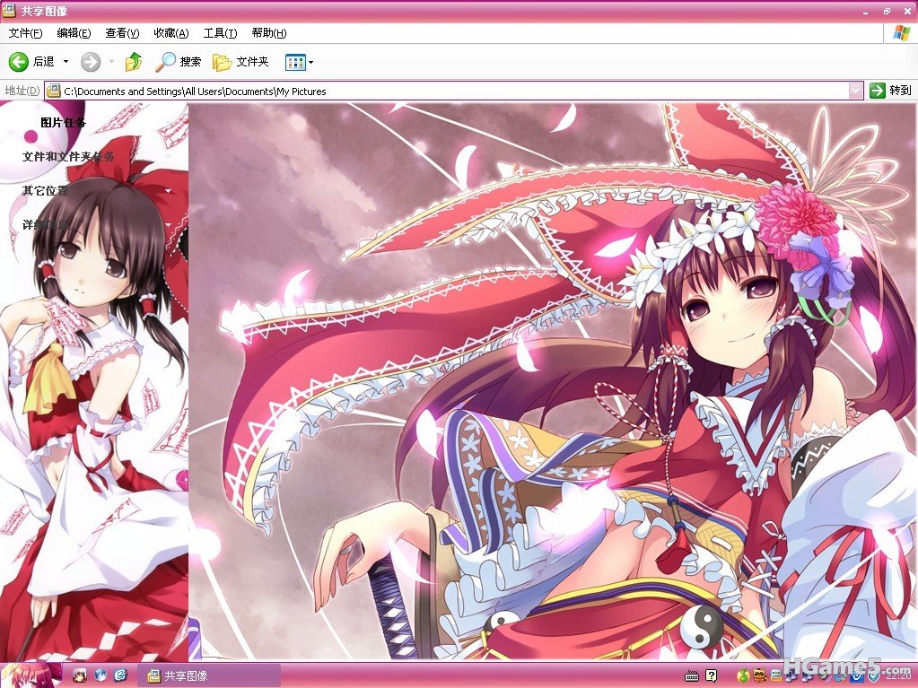Click the 转到 Go button
This screenshot has width=918, height=688.
[x=891, y=91]
